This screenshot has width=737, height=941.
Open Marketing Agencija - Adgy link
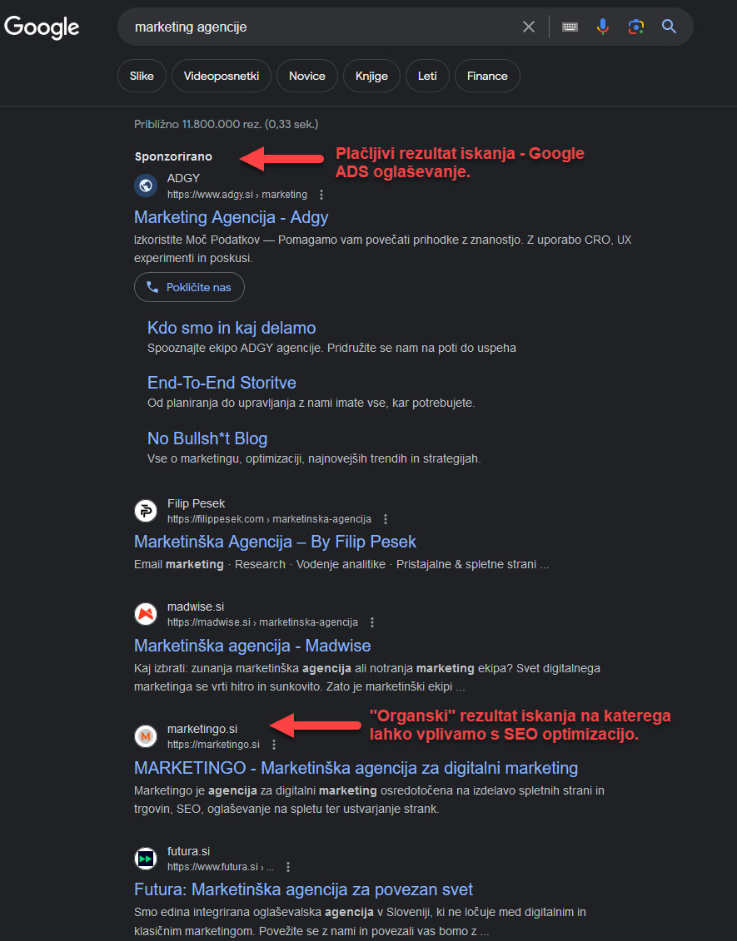(232, 217)
